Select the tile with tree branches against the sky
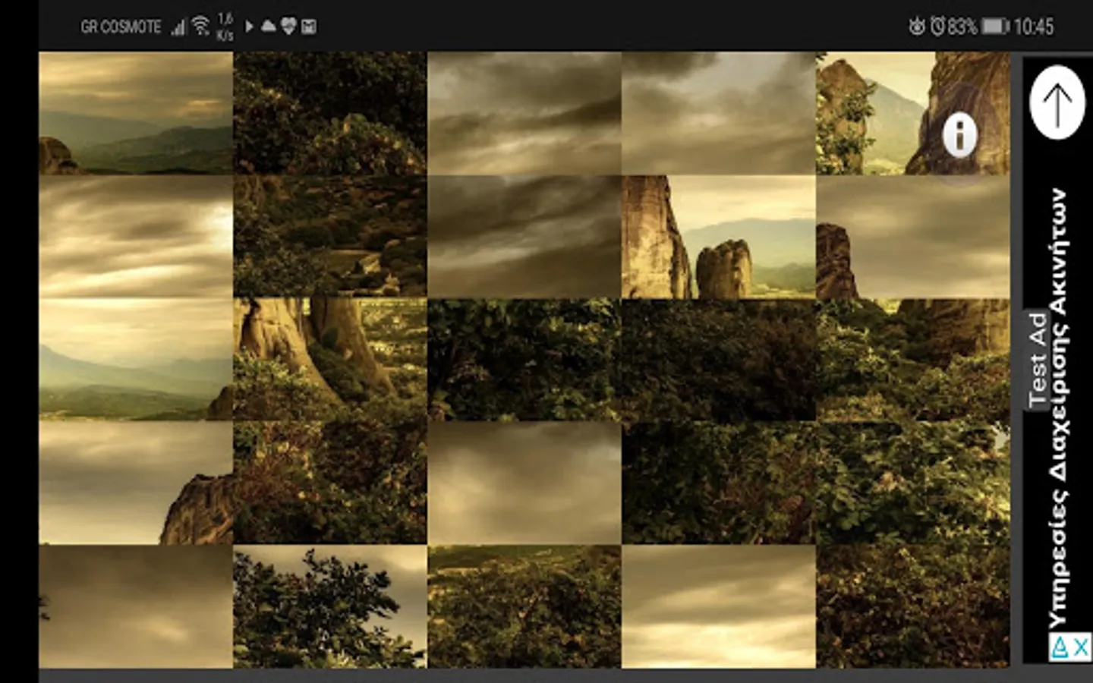1093x683 pixels. (x=330, y=606)
